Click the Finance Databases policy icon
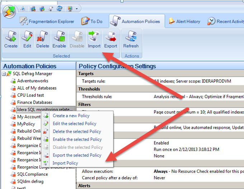Viewport: 244px width, 189px height. pos(13,102)
